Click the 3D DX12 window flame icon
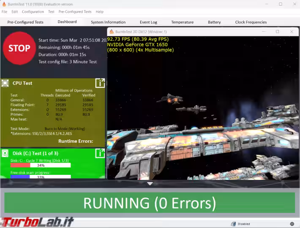The width and height of the screenshot is (300, 228). pos(112,32)
